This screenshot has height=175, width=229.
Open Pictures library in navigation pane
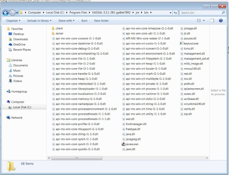pos(18,76)
